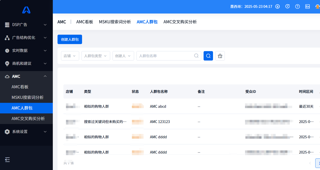Click the AMC abcd audience name
The height and width of the screenshot is (170, 320).
[158, 106]
